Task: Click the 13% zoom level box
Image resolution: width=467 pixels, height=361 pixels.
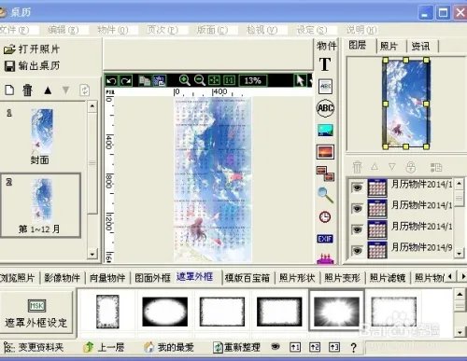Action: point(253,81)
